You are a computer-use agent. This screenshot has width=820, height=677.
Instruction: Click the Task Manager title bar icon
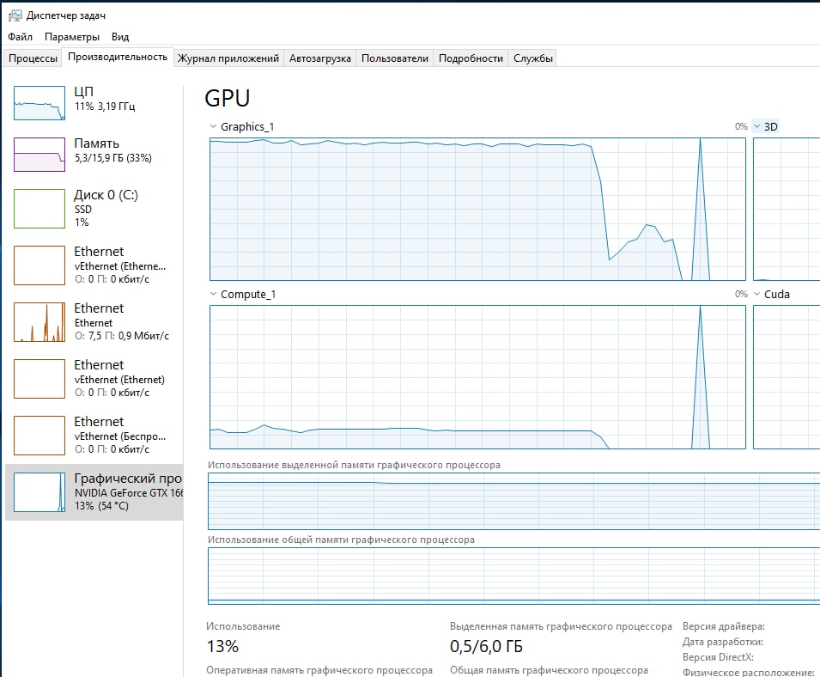click(15, 15)
